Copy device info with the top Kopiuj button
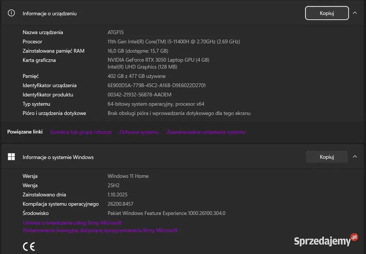Viewport: 366px width, 254px height. pyautogui.click(x=327, y=13)
